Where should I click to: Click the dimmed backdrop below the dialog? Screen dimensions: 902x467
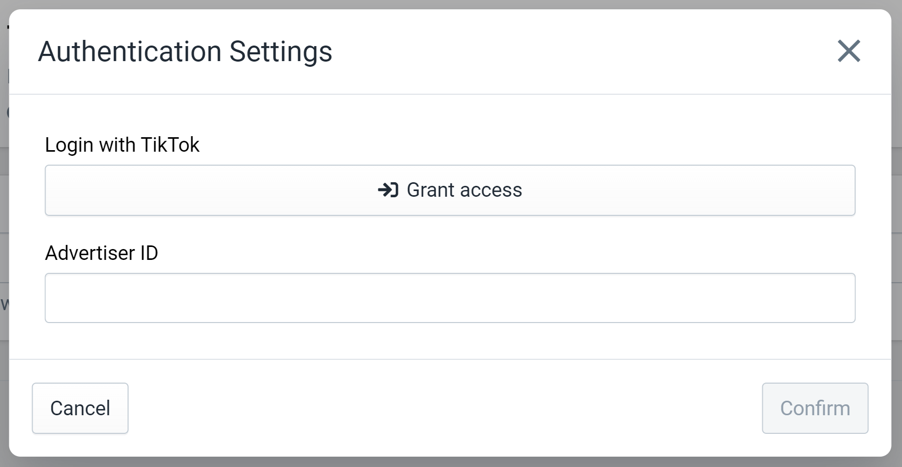[450, 462]
